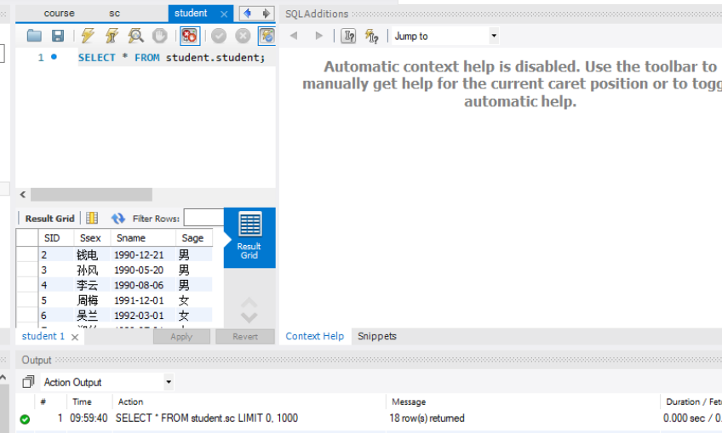Click the Apply button

pos(181,336)
